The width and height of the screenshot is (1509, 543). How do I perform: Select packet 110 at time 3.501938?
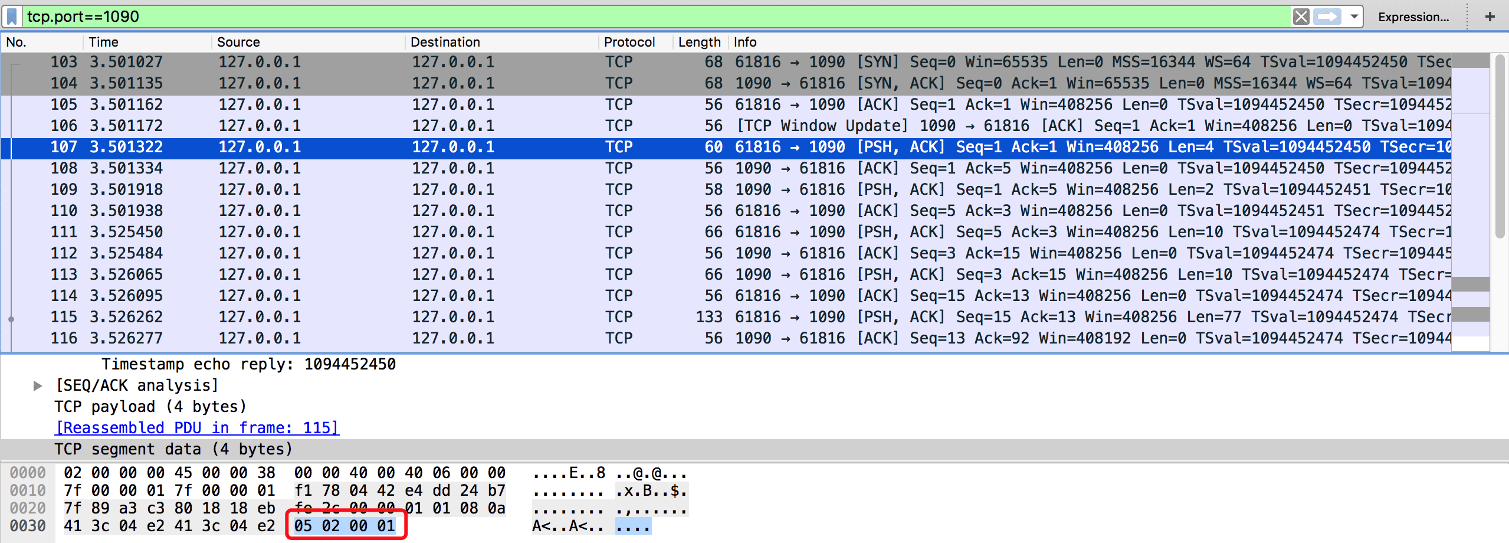click(x=726, y=211)
